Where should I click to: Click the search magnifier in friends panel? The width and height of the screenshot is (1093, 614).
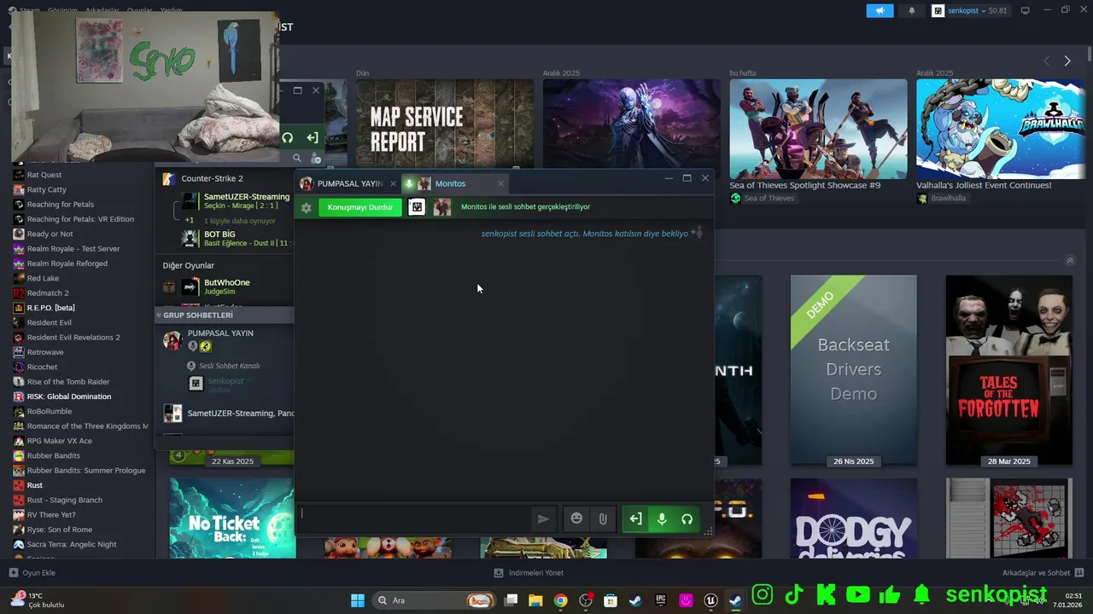[x=297, y=158]
